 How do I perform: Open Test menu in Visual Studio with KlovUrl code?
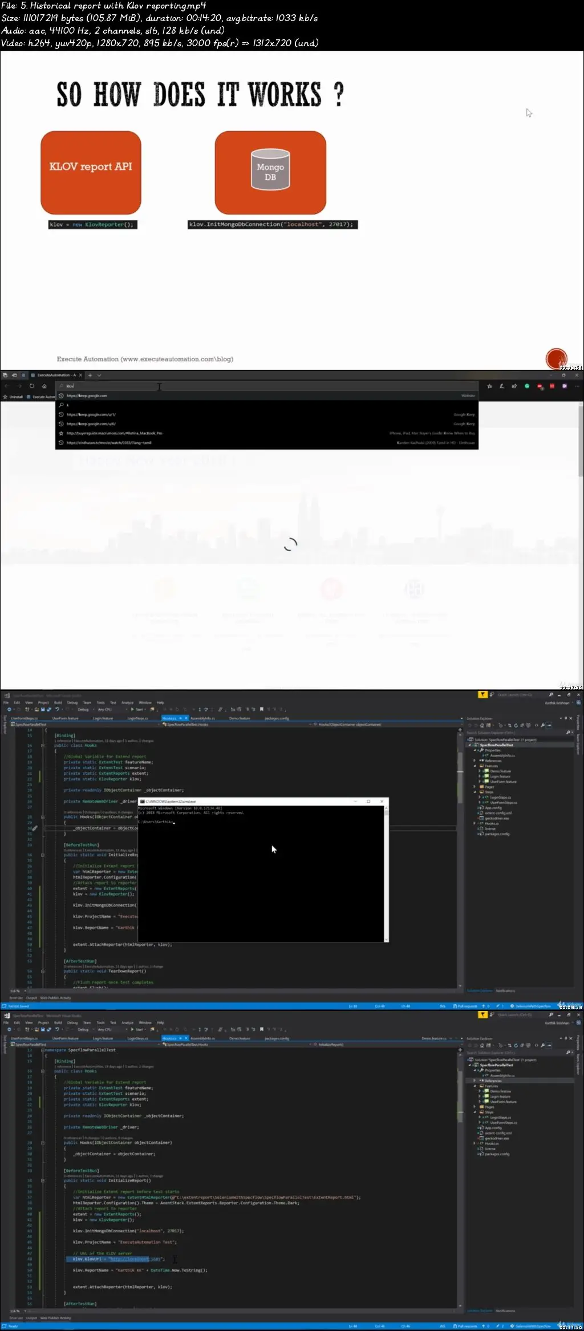point(113,1023)
